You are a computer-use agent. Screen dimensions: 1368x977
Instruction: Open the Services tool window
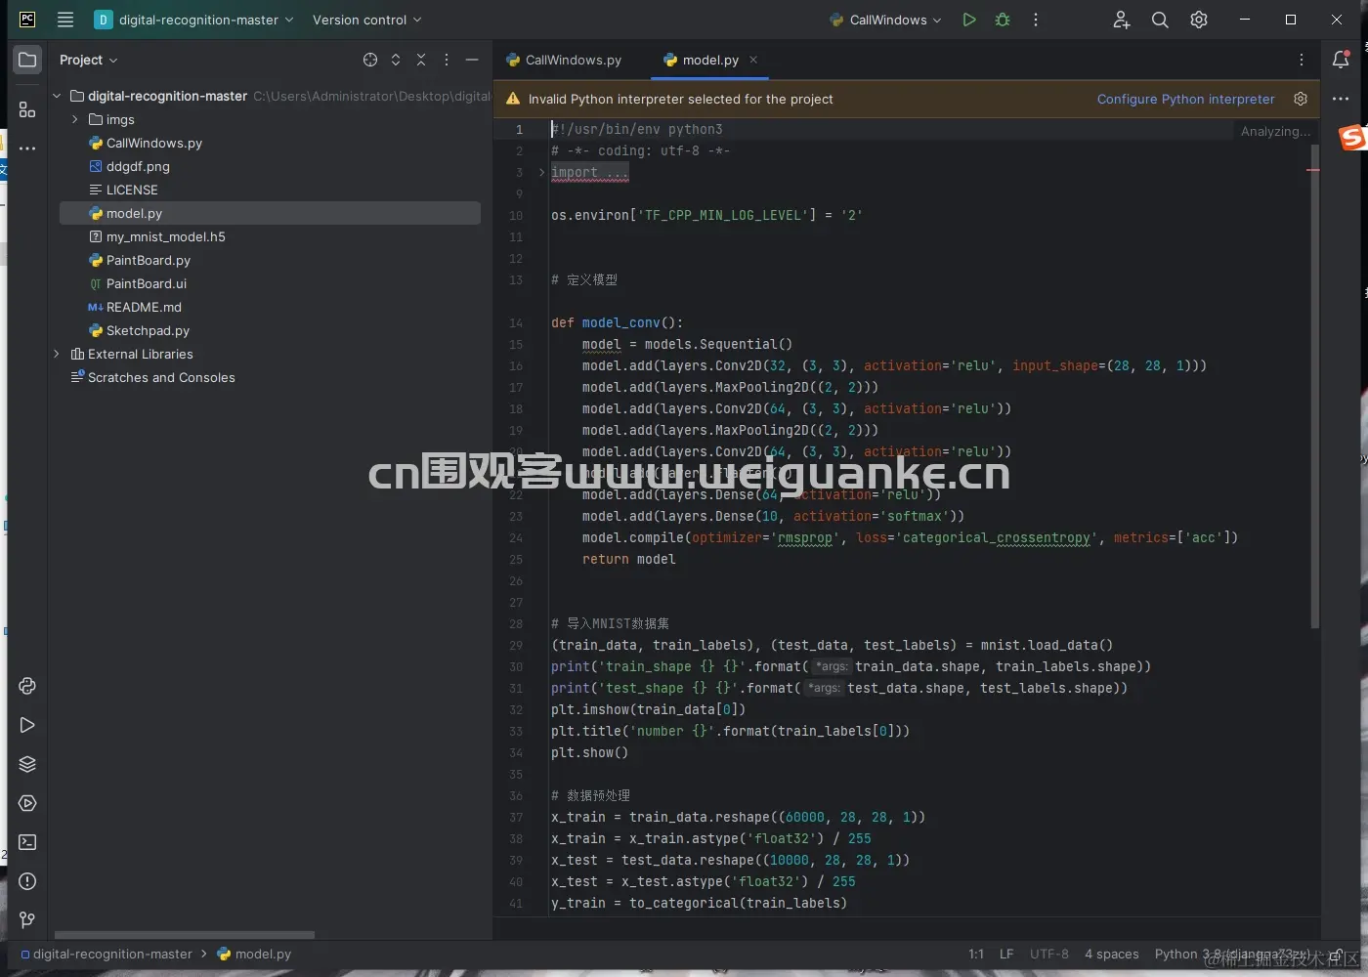coord(27,803)
